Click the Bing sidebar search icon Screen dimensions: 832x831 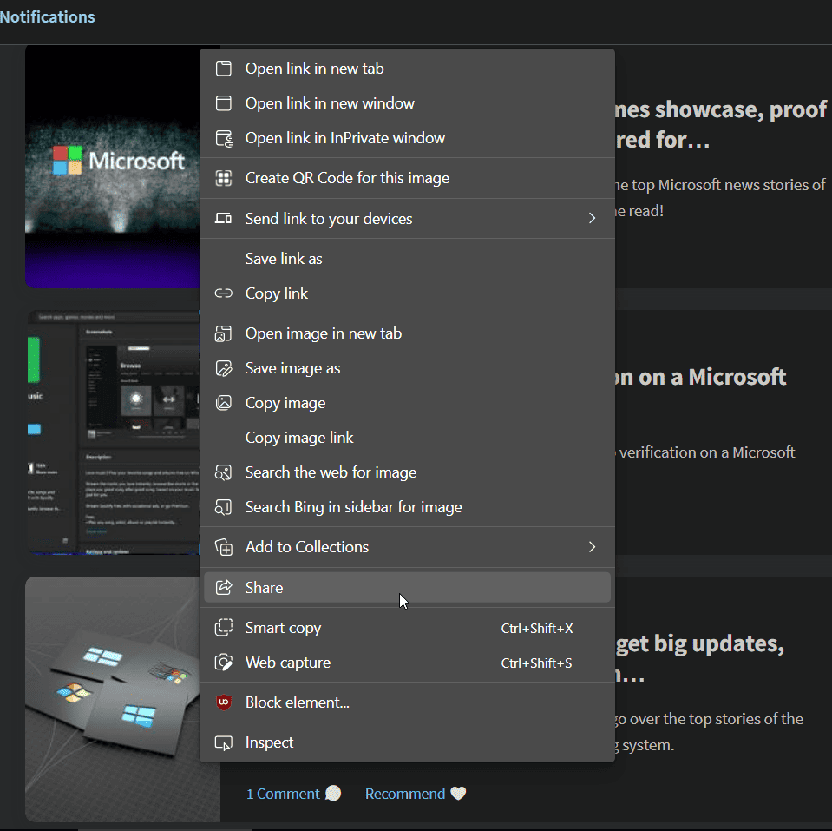[223, 507]
